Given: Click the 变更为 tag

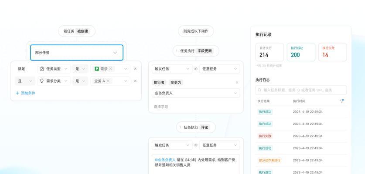Looking at the screenshot, I should (176, 83).
